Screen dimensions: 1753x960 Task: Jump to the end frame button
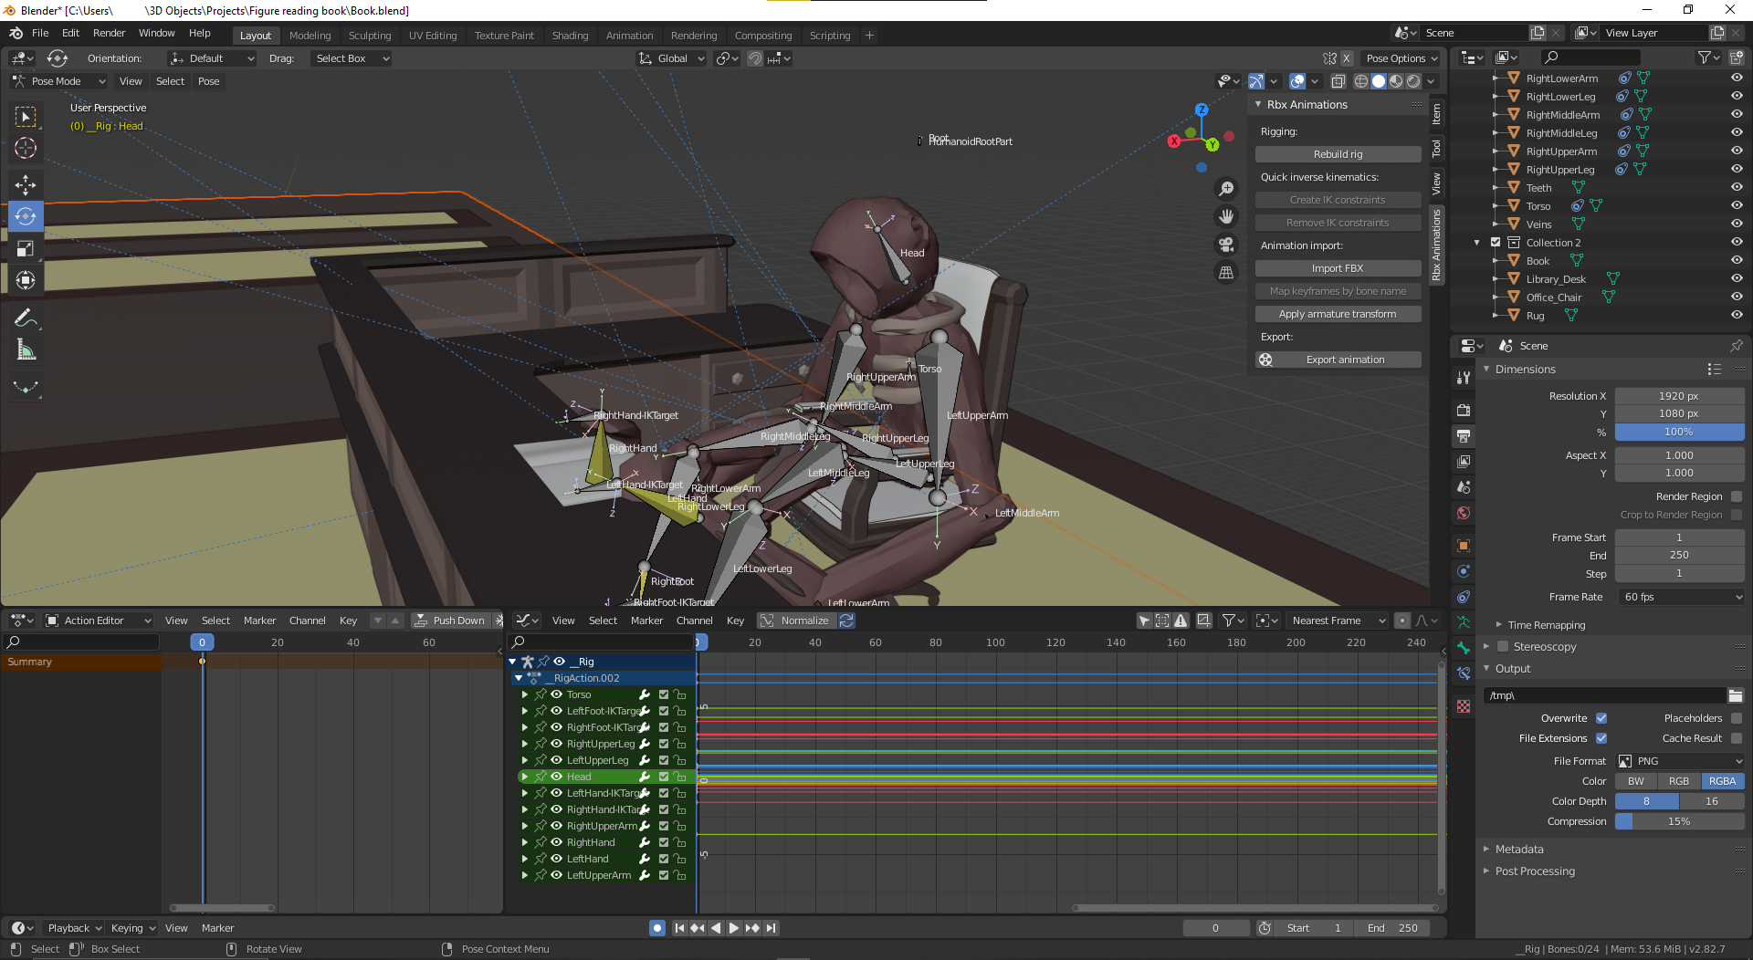pos(772,928)
